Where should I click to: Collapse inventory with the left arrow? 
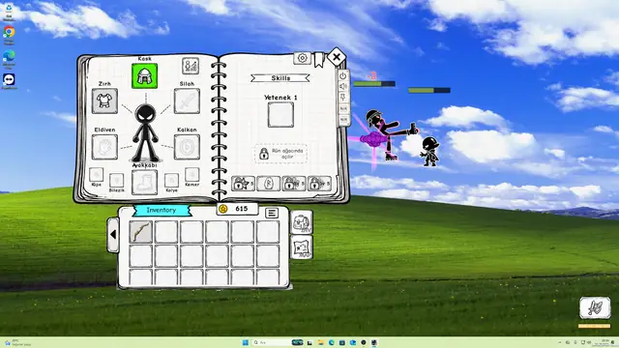point(113,235)
